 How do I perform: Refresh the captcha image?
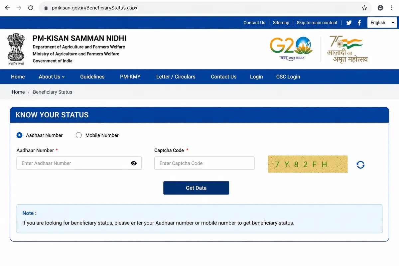(x=360, y=164)
